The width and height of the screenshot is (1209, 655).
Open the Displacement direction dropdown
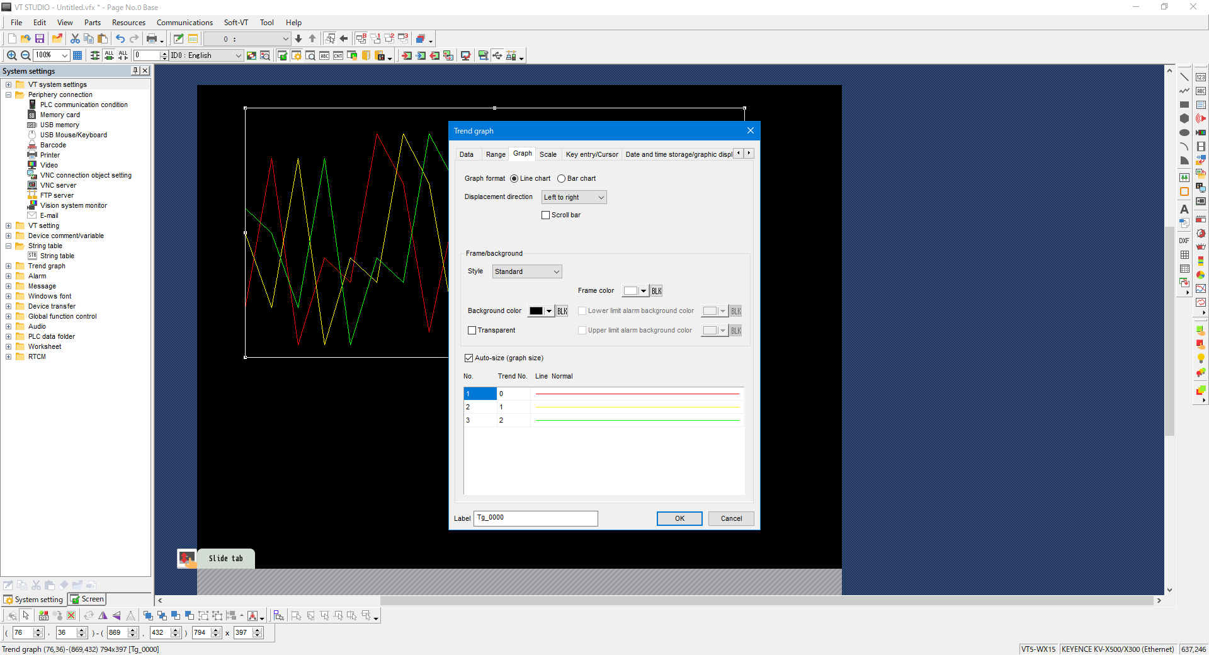click(574, 198)
